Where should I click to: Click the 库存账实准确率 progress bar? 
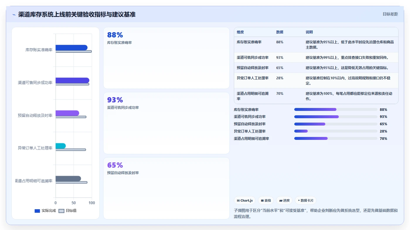tap(336, 109)
